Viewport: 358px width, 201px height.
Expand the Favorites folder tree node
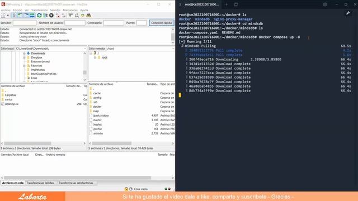click(x=24, y=66)
